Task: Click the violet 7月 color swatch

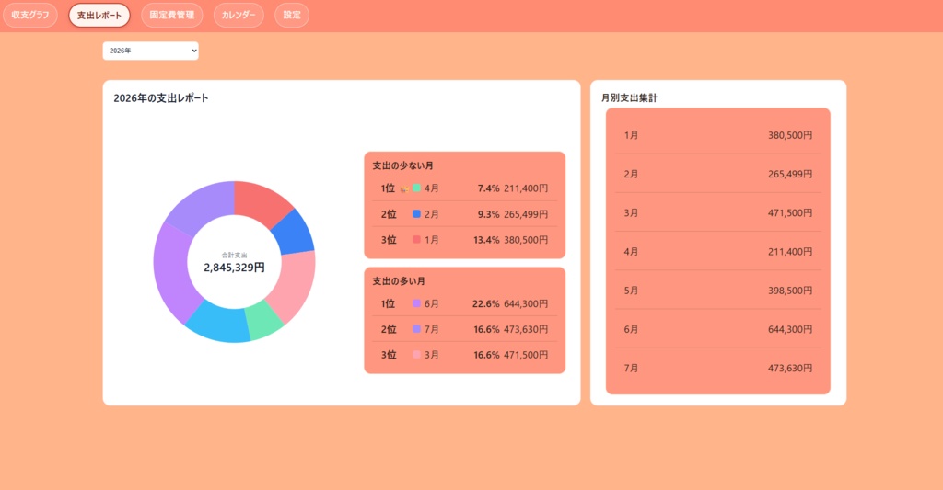Action: 416,329
